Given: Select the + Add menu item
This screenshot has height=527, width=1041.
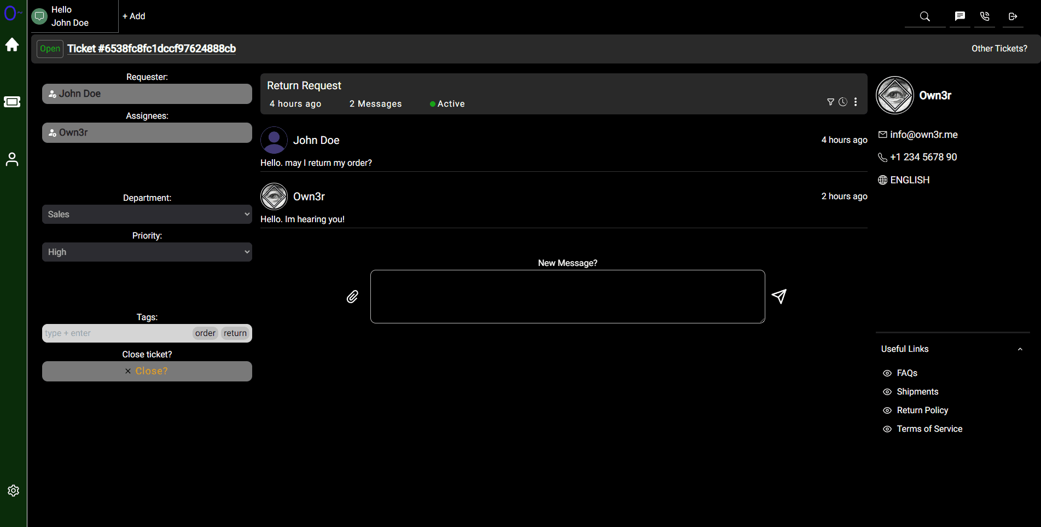Looking at the screenshot, I should (133, 16).
